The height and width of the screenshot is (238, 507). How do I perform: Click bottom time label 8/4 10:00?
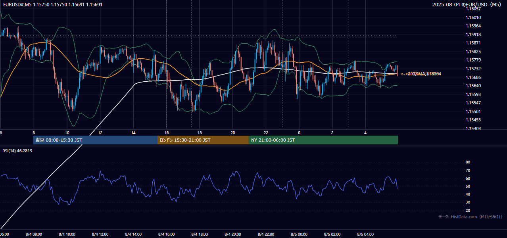point(67,234)
